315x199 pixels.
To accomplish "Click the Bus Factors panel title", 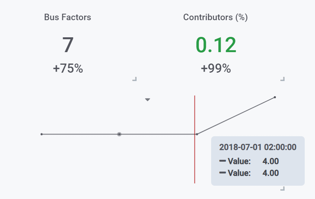I will [x=68, y=17].
